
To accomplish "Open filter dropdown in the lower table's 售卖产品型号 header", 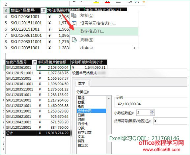I will point(35,62).
